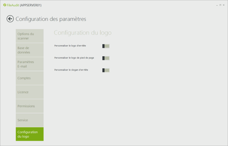Open the Options du scanner tab

[29, 36]
